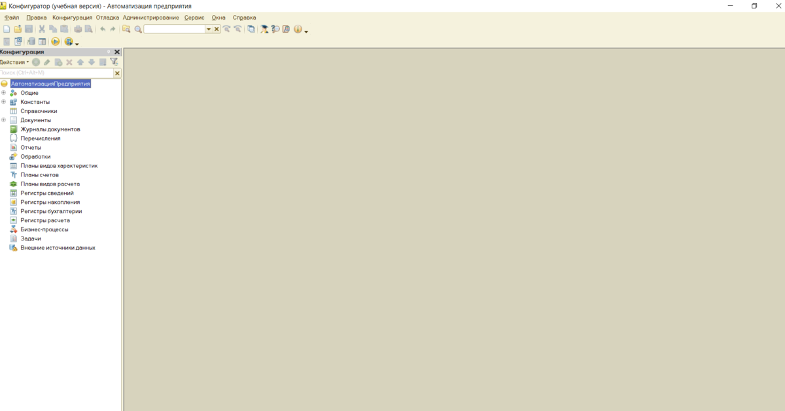This screenshot has height=411, width=785.
Task: Open the Действия dropdown menu
Action: click(x=14, y=62)
